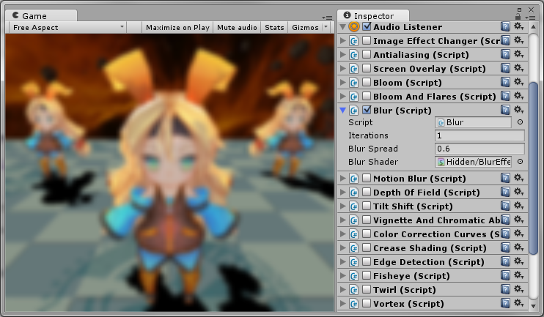The image size is (544, 317).
Task: Open Inspector panel options menu
Action: pyautogui.click(x=530, y=18)
